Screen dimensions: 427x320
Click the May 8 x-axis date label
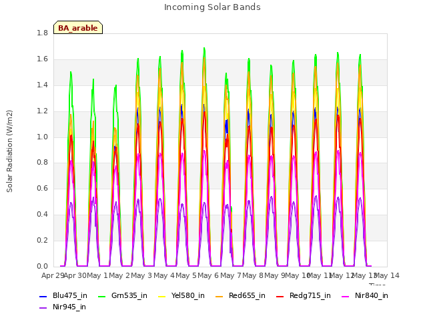(253, 275)
